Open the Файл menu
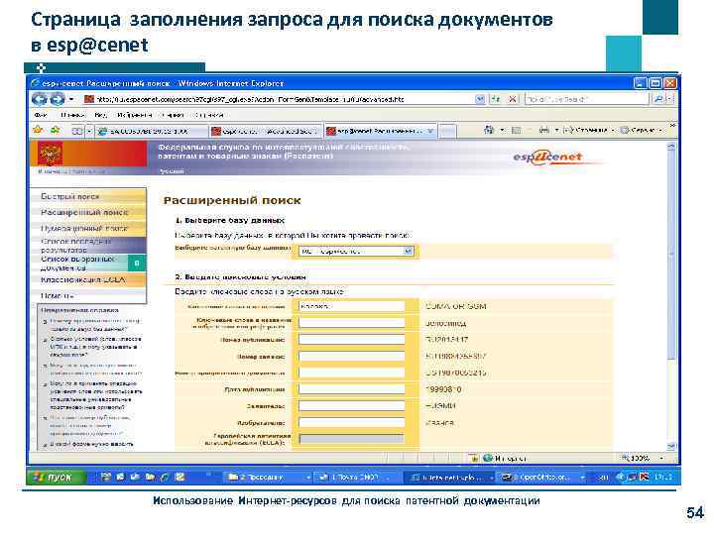The width and height of the screenshot is (714, 535). click(41, 115)
